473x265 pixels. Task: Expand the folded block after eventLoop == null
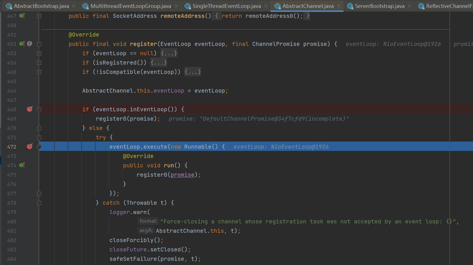169,53
